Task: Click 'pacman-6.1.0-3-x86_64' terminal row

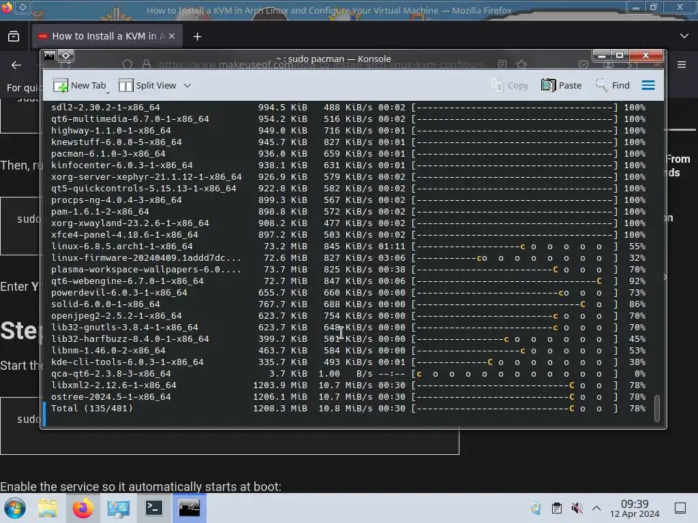Action: click(x=348, y=154)
